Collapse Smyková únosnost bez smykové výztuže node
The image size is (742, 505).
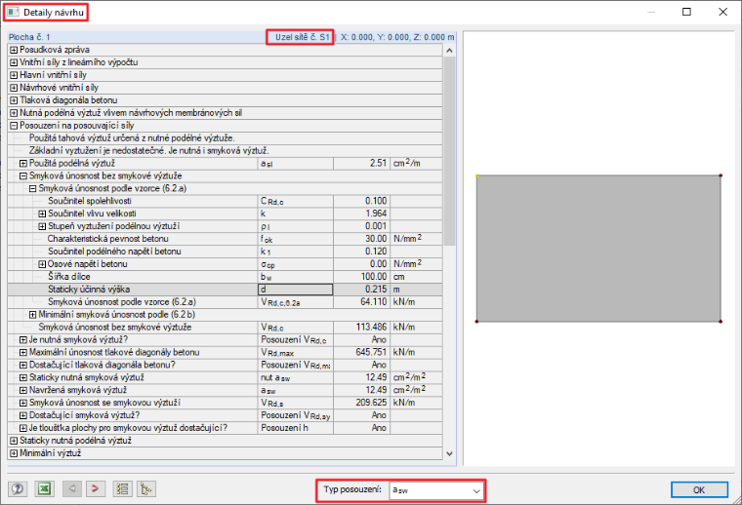click(x=23, y=175)
